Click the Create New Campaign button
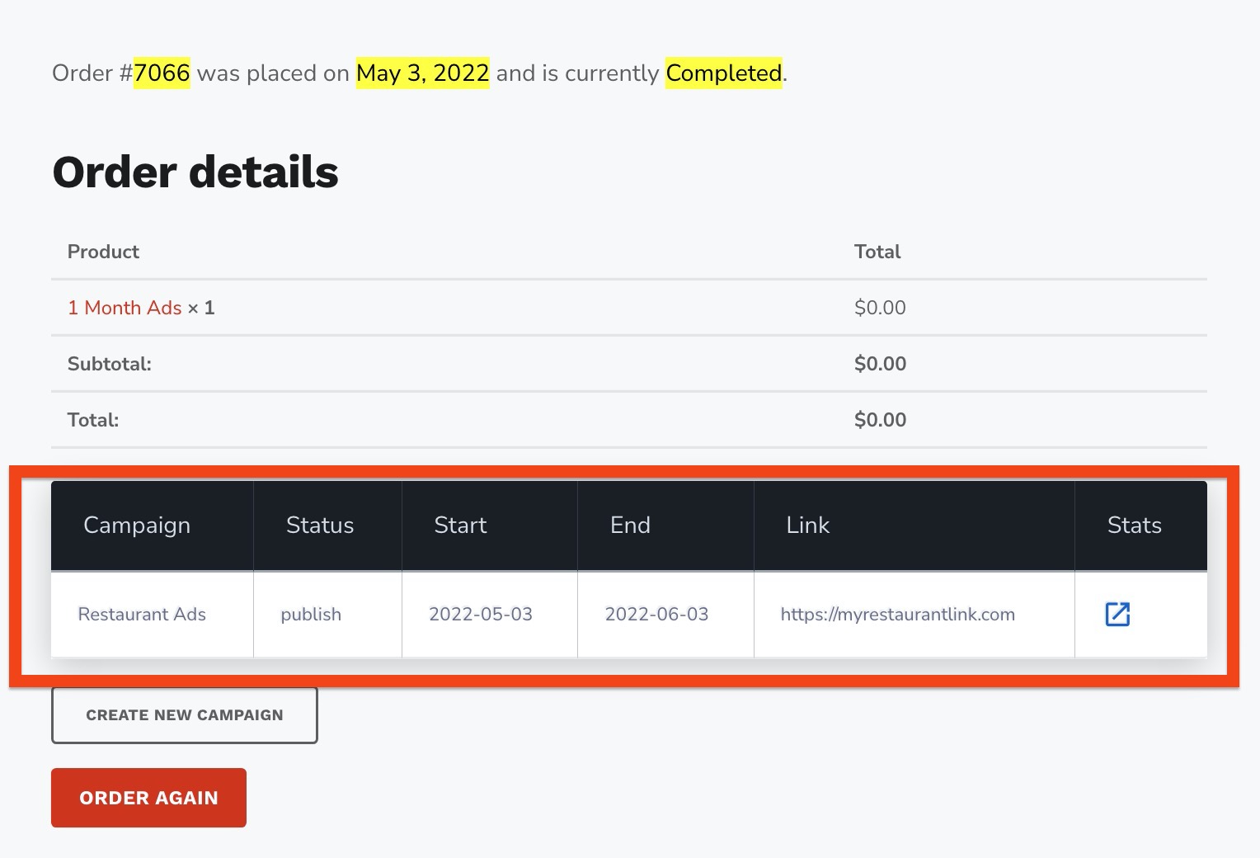1260x858 pixels. click(x=185, y=715)
